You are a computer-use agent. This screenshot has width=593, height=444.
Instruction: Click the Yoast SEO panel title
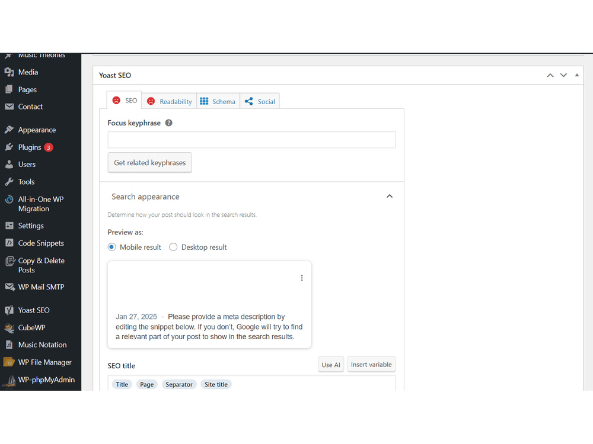pos(115,76)
